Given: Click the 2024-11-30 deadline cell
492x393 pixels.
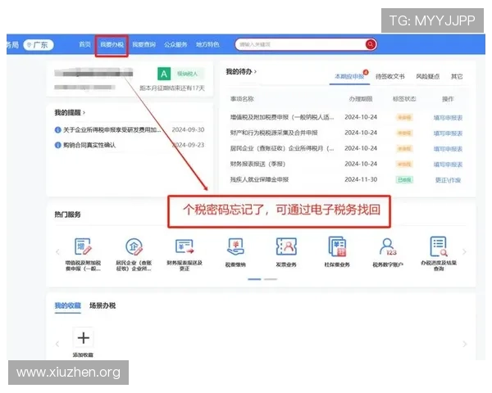Looking at the screenshot, I should [x=361, y=179].
